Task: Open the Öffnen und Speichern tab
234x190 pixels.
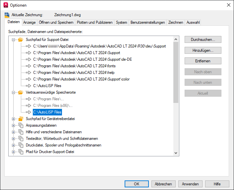Action: [x=56, y=22]
